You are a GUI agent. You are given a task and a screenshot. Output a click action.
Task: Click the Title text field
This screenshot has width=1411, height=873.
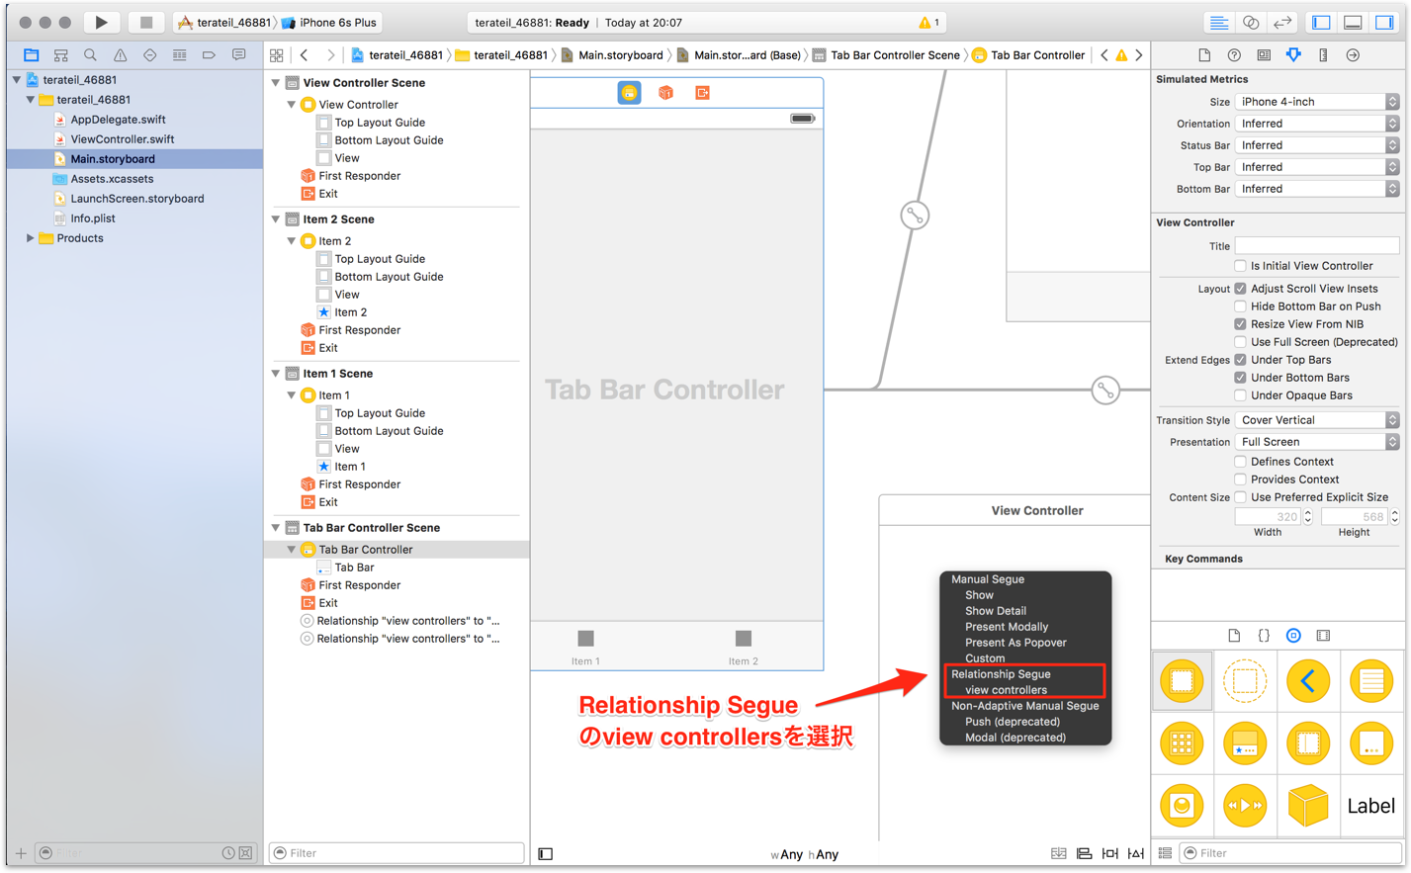(x=1317, y=245)
